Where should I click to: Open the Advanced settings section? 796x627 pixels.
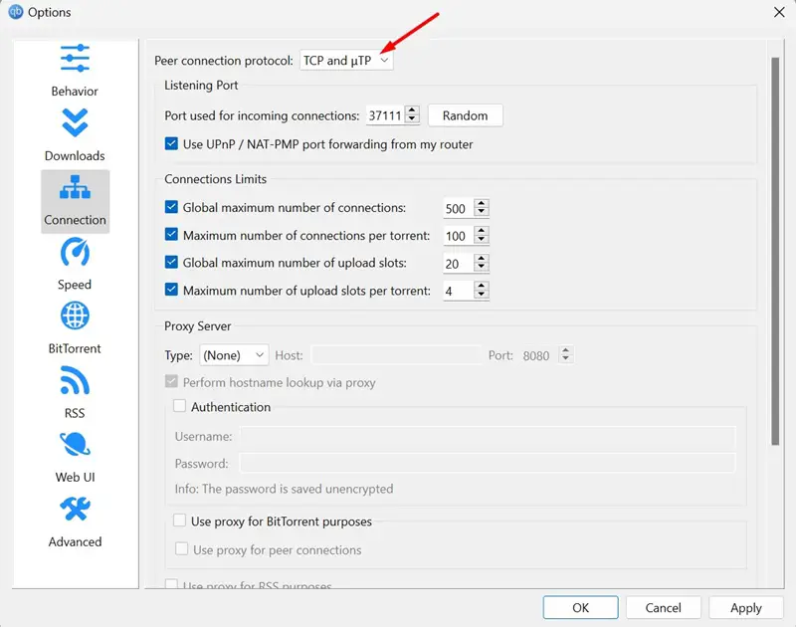(x=75, y=522)
